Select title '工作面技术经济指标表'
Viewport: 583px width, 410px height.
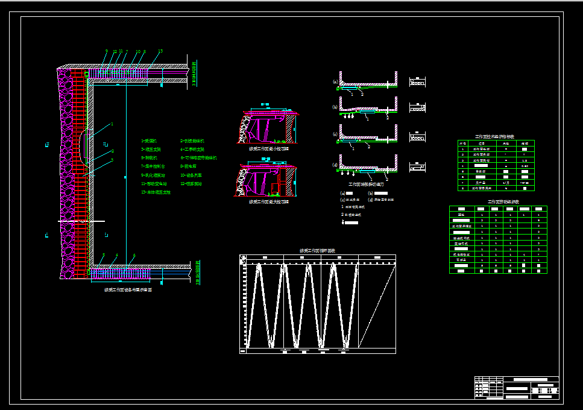tap(494, 137)
